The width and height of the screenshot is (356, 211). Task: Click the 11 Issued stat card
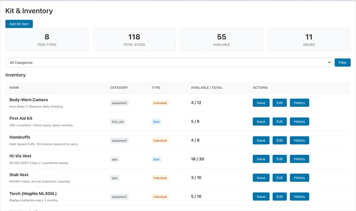309,40
